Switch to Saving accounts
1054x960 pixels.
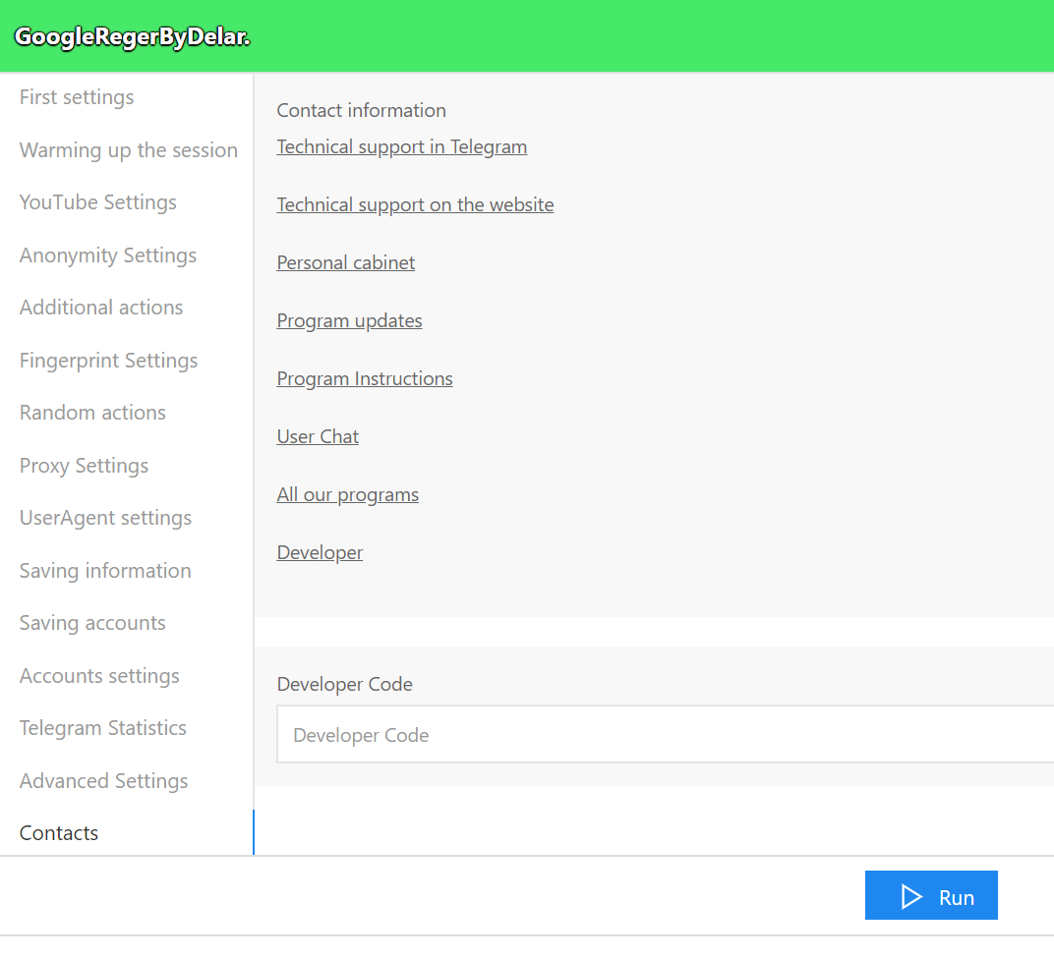coord(92,623)
